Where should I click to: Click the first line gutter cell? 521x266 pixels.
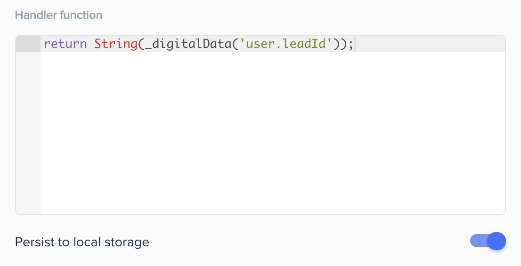28,44
